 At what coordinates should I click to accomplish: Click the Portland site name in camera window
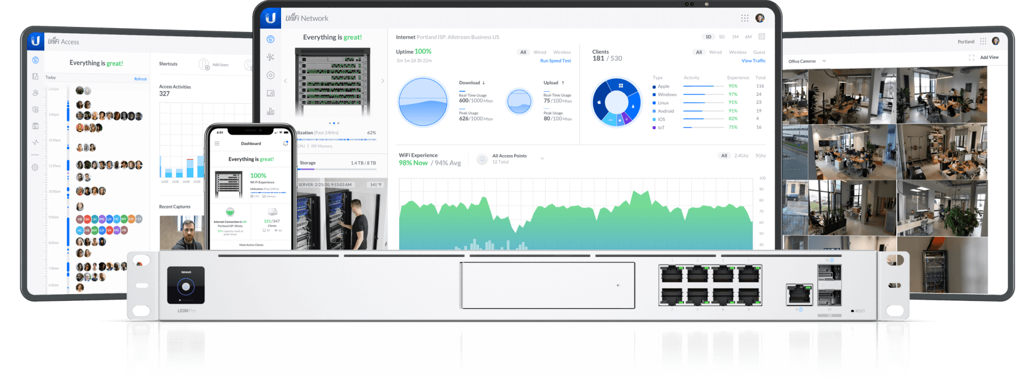tap(966, 41)
